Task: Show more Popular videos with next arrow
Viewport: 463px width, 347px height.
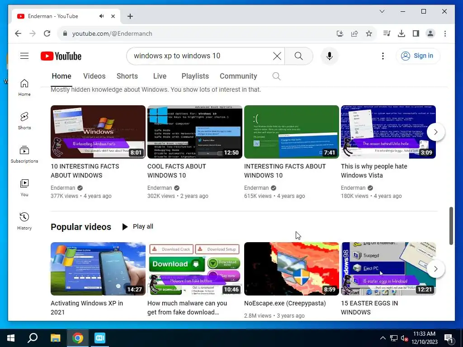Action: [435, 269]
